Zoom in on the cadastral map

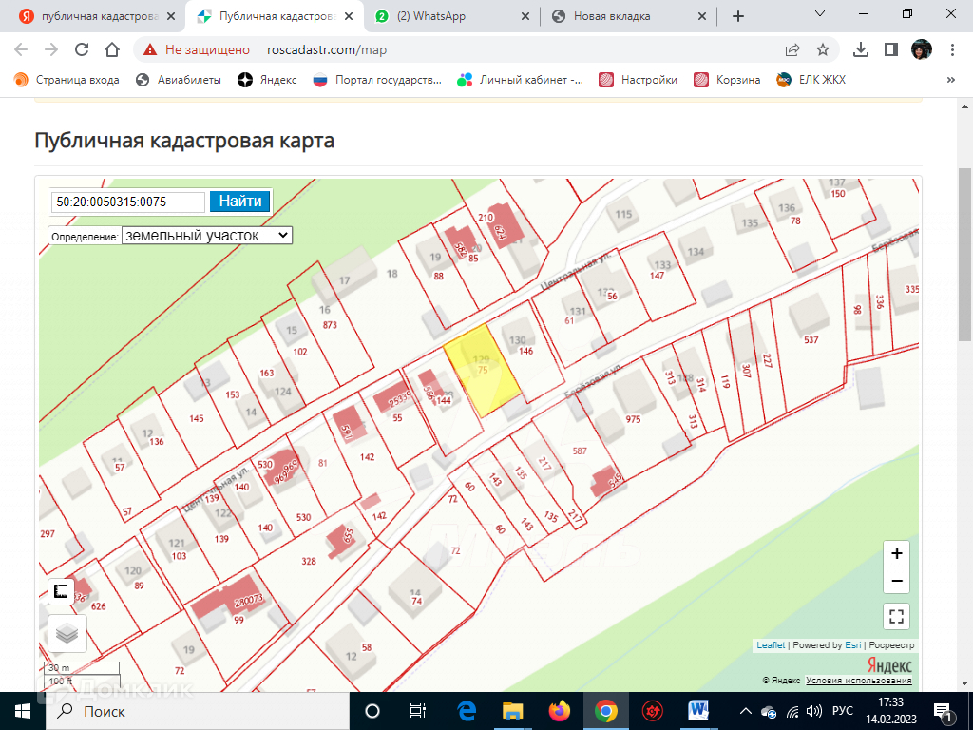(896, 554)
